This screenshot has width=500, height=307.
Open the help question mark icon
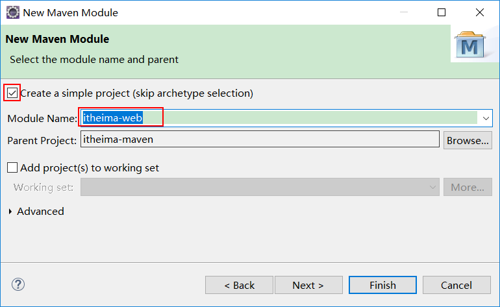pos(18,285)
